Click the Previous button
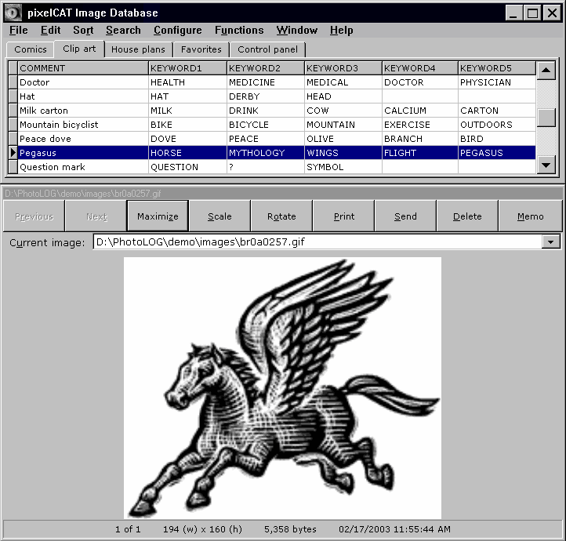This screenshot has width=566, height=541. click(34, 216)
